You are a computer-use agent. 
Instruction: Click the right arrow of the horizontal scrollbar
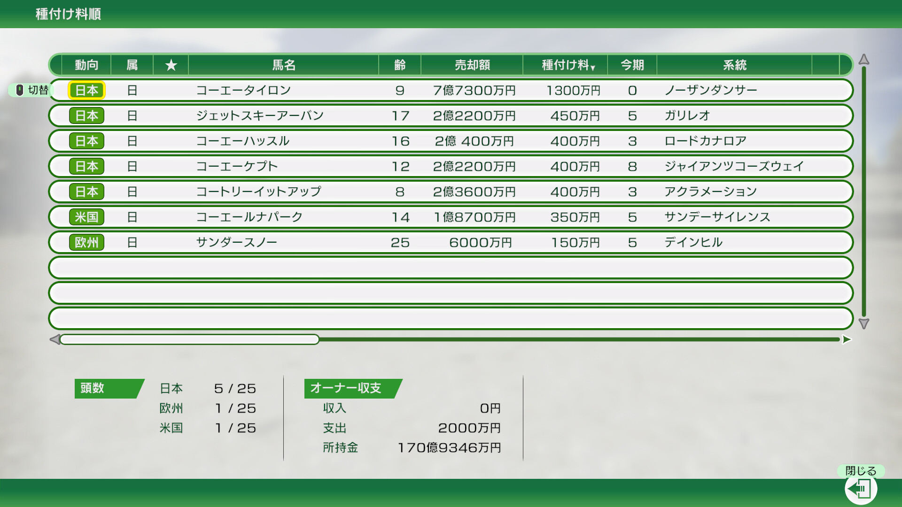[x=848, y=339]
